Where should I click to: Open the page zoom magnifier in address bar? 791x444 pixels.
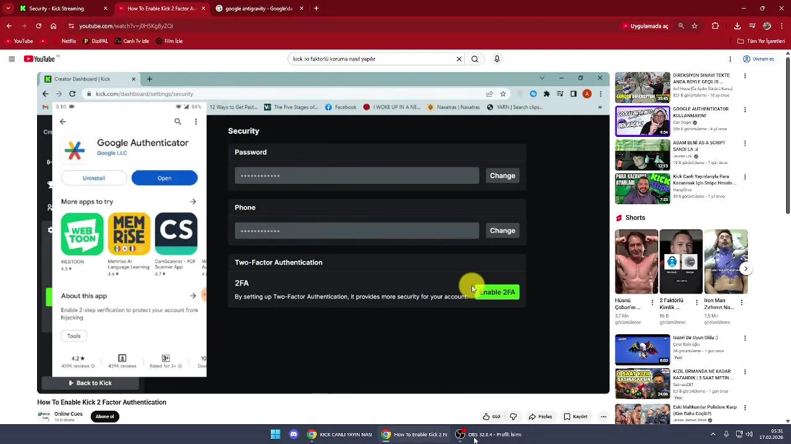click(681, 26)
